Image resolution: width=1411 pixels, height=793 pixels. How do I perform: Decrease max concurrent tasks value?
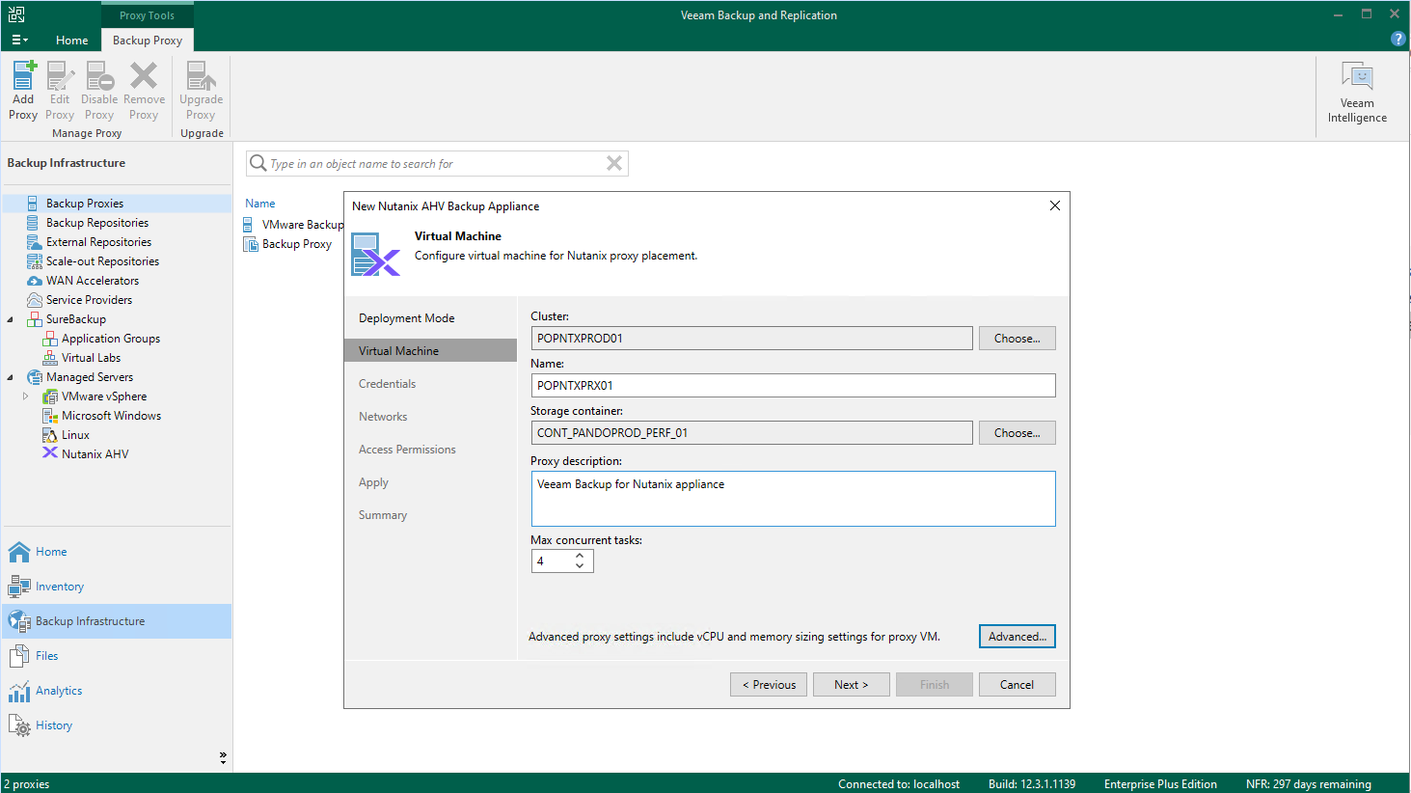click(580, 566)
